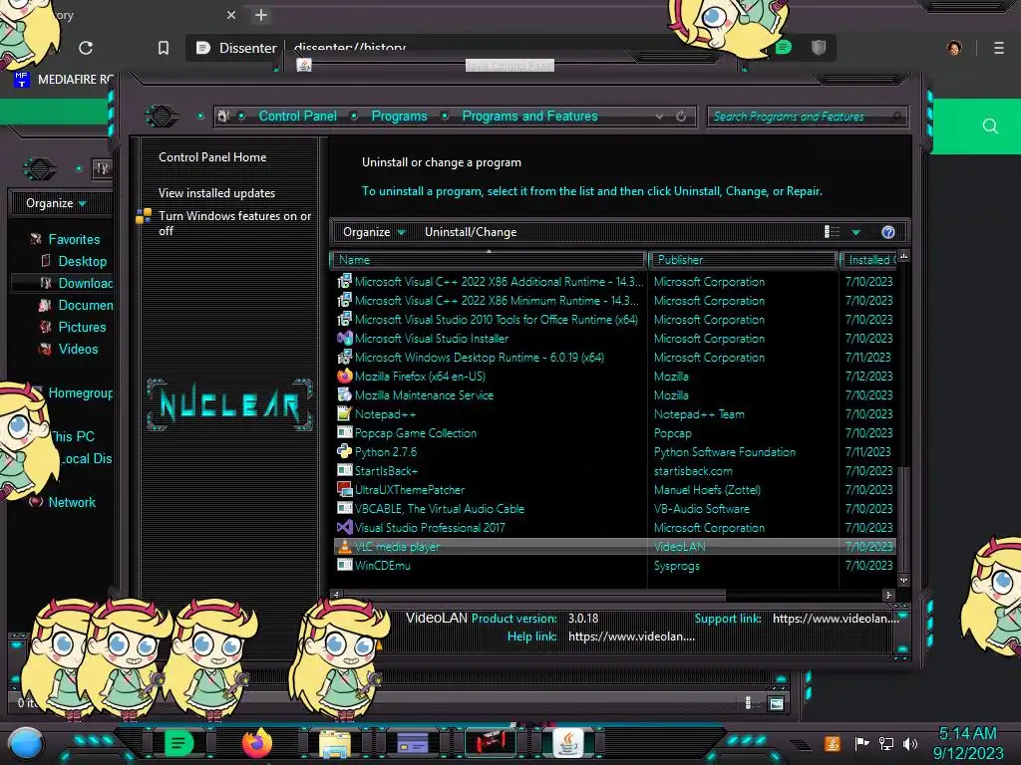This screenshot has height=765, width=1021.
Task: Click the Notepad++ Team publisher cell
Action: coord(699,413)
